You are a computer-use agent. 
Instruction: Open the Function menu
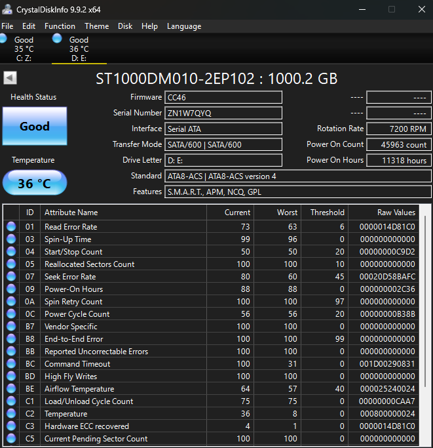pos(60,26)
